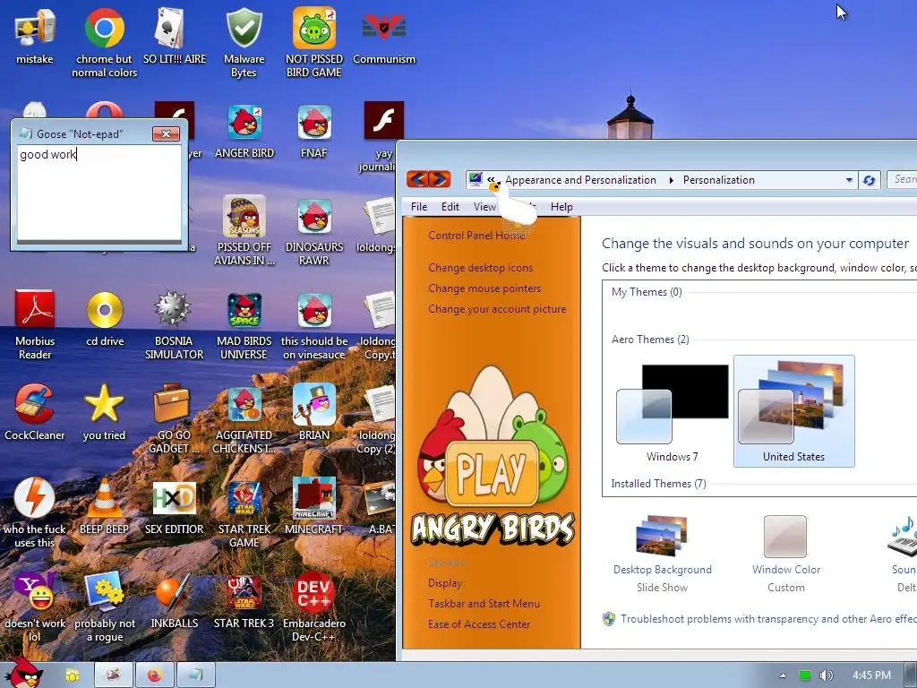Open the 'NOT PISSED BIRD GAME' icon
The height and width of the screenshot is (688, 917).
[314, 42]
